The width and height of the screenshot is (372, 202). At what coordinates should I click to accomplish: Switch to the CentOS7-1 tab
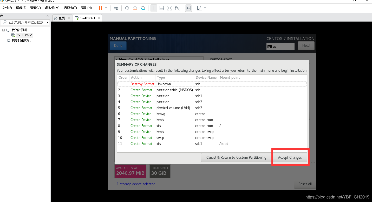point(87,18)
